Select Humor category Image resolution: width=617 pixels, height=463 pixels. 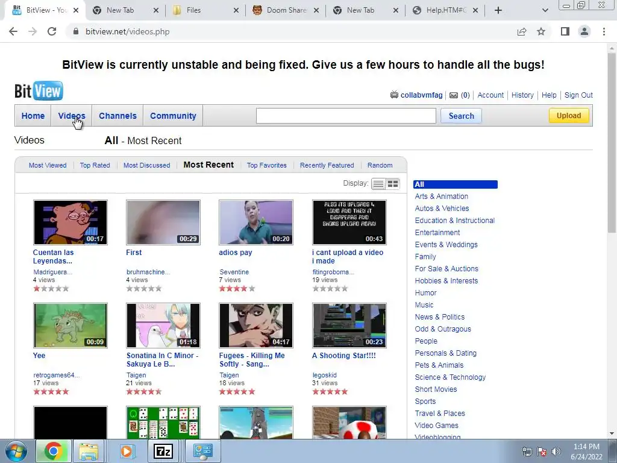(426, 293)
